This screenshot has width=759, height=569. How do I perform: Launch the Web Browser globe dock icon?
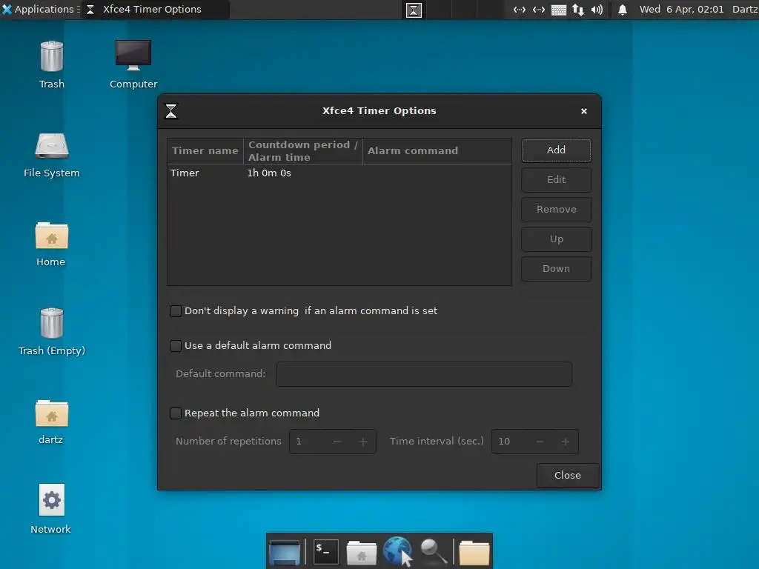coord(397,550)
